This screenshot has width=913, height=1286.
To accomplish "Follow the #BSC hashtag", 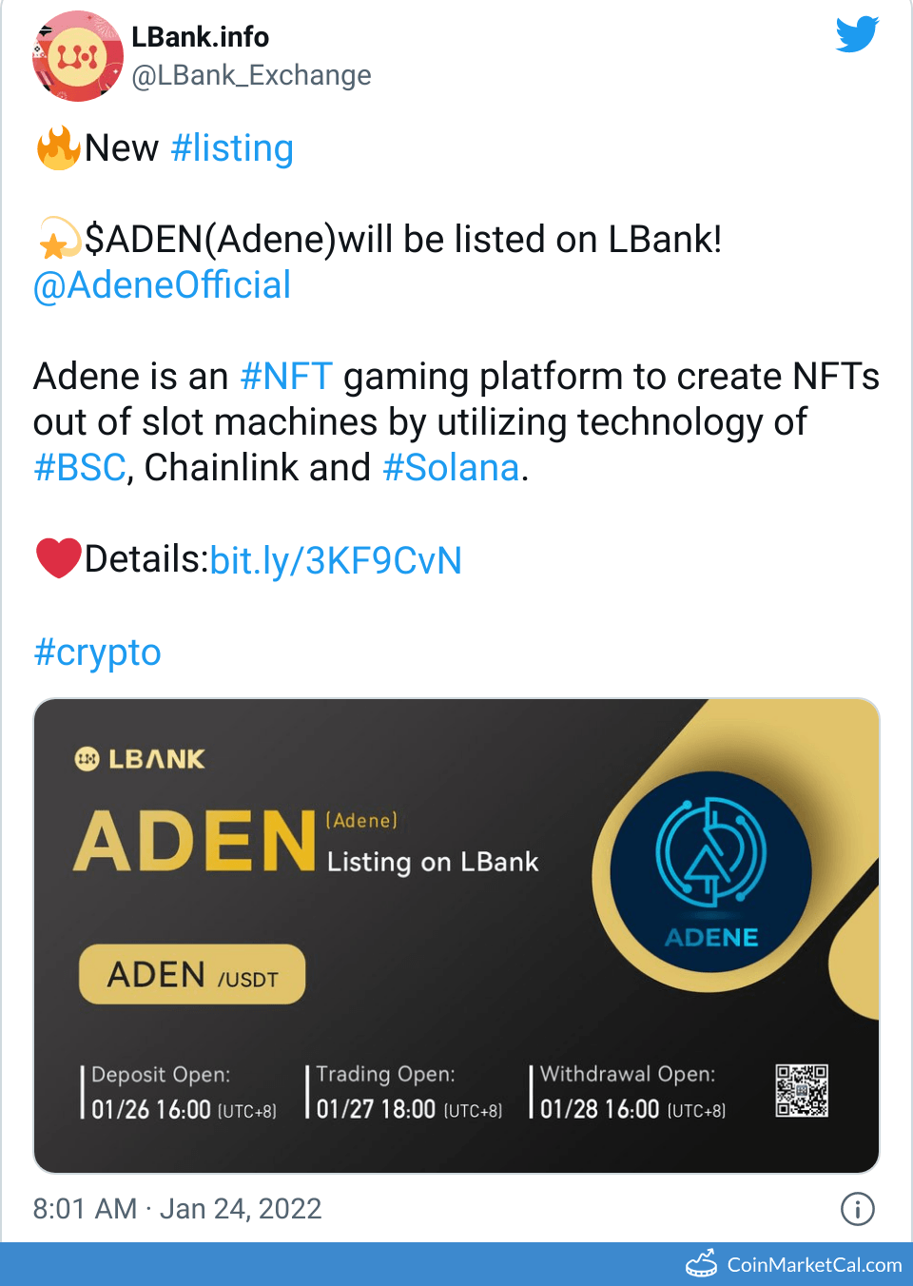I will tap(80, 468).
